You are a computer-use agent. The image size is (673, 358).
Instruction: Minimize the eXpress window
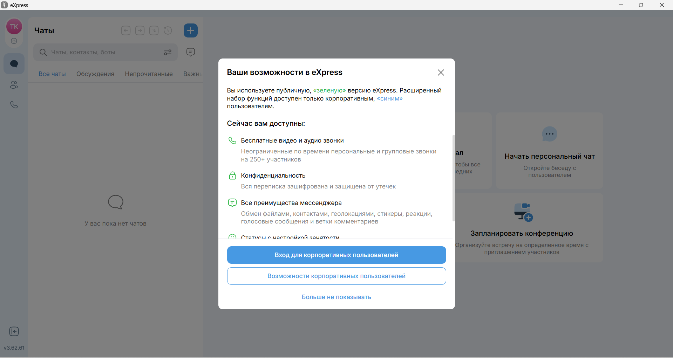pyautogui.click(x=621, y=5)
